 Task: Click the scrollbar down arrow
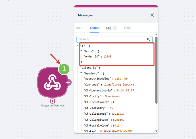point(156,131)
